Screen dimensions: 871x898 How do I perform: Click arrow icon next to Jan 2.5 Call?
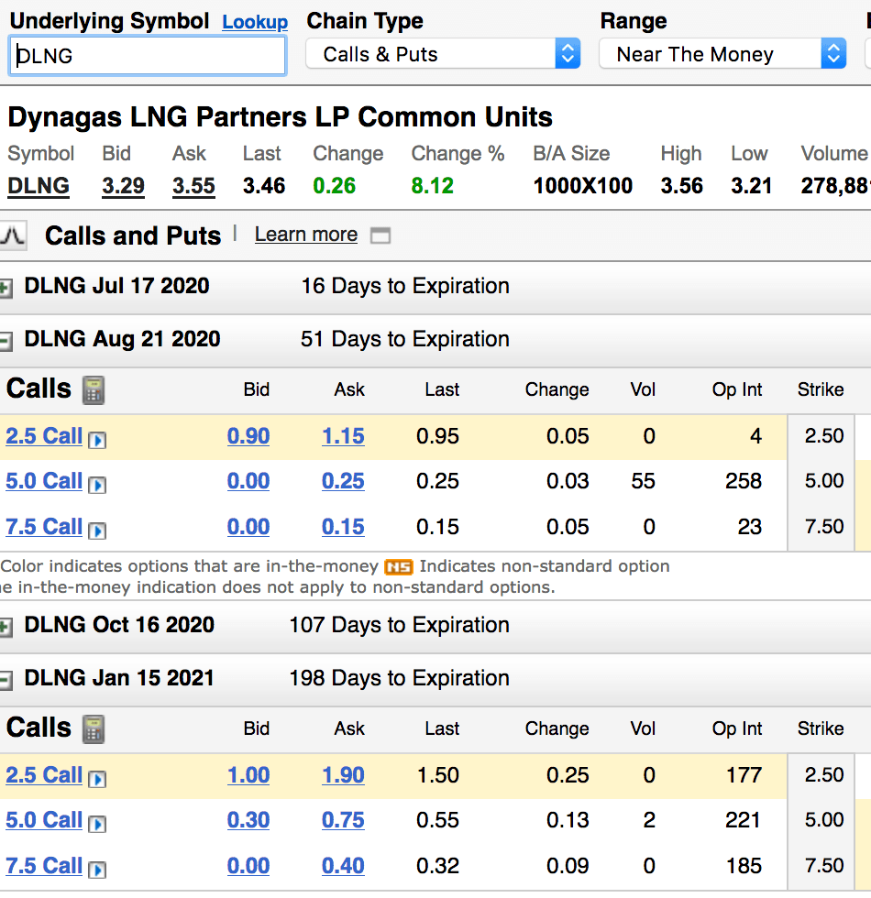[97, 779]
